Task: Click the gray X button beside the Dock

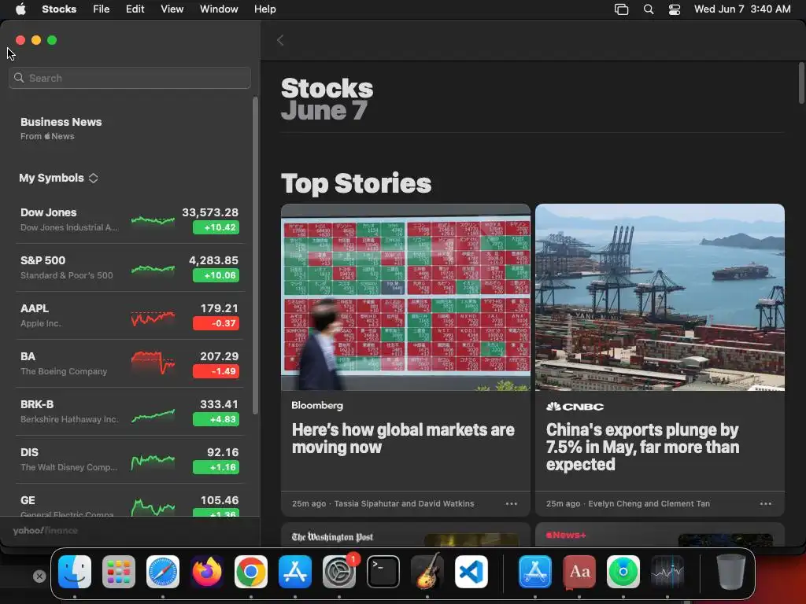Action: tap(39, 576)
